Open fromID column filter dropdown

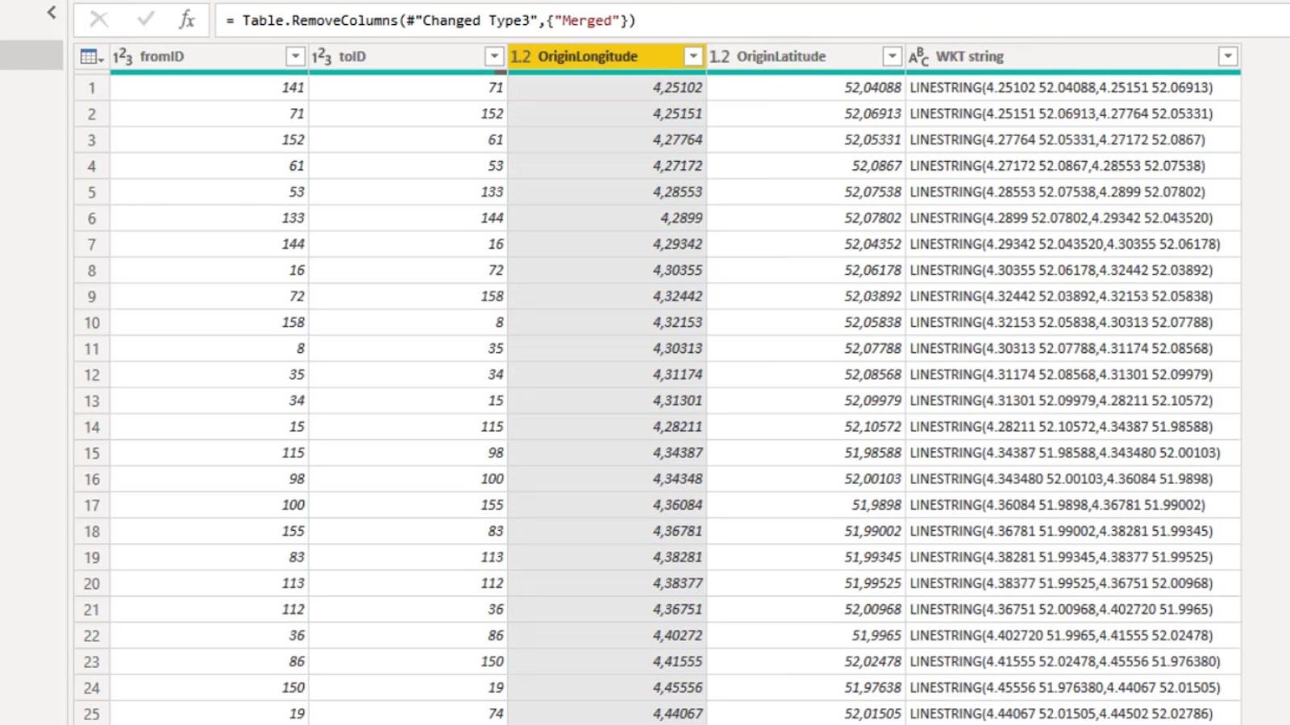tap(295, 56)
